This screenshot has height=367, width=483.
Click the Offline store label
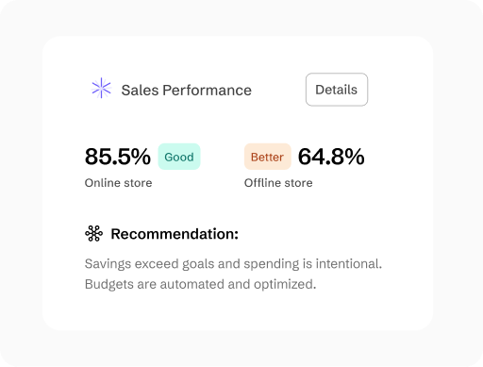click(278, 183)
